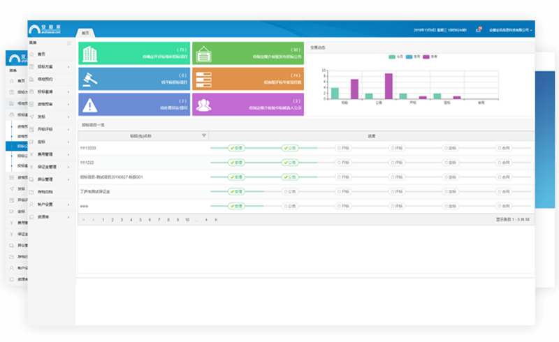Toggle the purple legend swatch in chart
559x342 pixels.
click(427, 57)
